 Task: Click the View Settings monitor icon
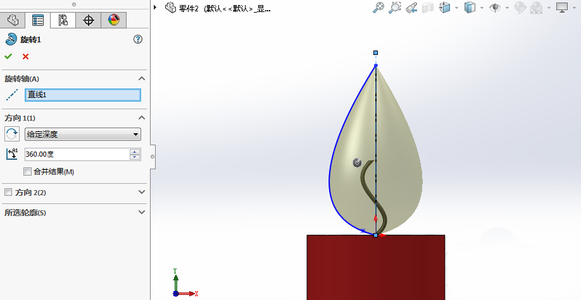(562, 8)
